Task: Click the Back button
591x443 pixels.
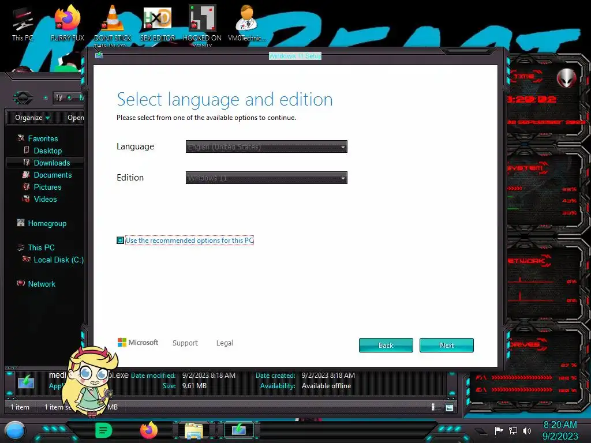Action: (x=386, y=345)
